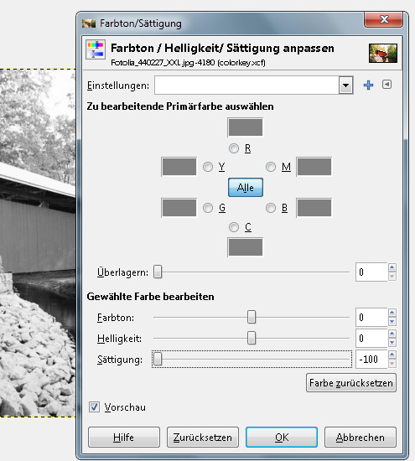The image size is (415, 461).
Task: Decrease Helligkeit value with down arrow
Action: pyautogui.click(x=392, y=343)
